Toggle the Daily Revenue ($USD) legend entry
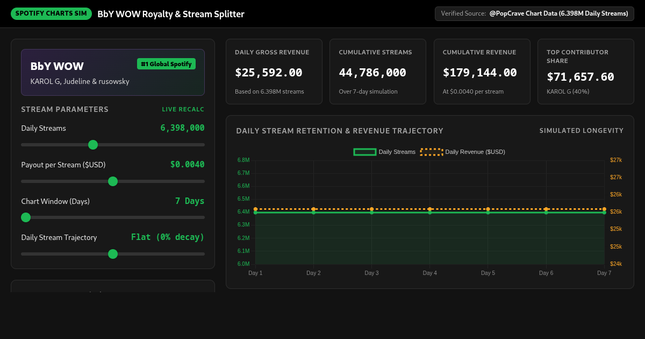Image resolution: width=645 pixels, height=339 pixels. 463,152
